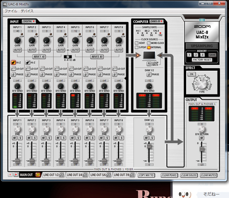Click the LOOP BACK icon

149,64
